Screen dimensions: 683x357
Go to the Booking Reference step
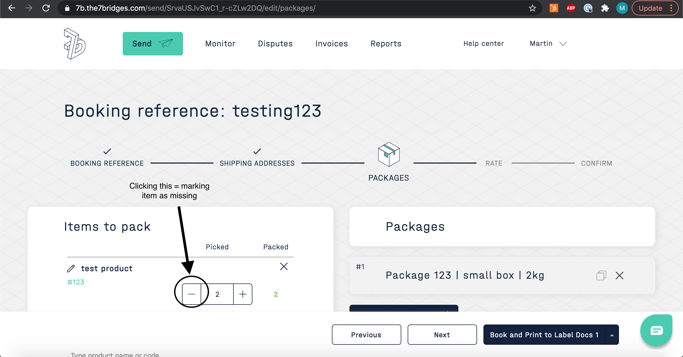(107, 163)
